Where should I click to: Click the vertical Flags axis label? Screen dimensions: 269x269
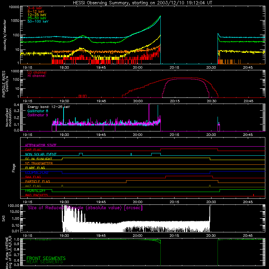tap(14, 168)
